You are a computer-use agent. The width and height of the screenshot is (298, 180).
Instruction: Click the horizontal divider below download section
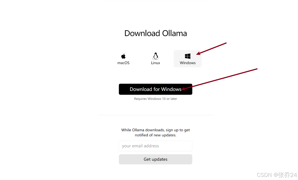tap(156, 115)
